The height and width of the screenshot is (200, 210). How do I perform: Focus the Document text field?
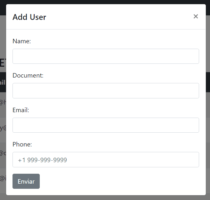105,91
